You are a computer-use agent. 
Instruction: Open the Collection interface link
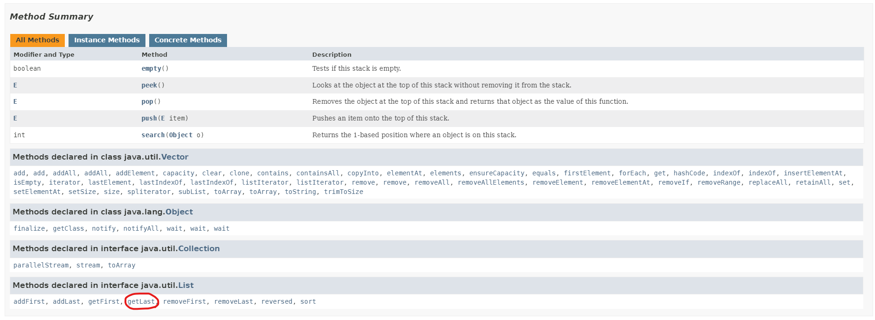(199, 248)
